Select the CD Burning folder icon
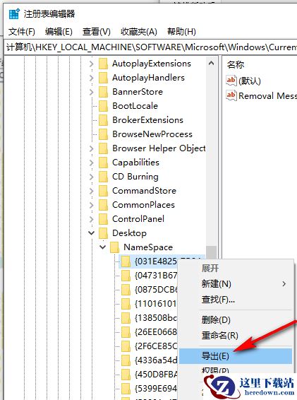This screenshot has height=400, width=297. pyautogui.click(x=103, y=177)
